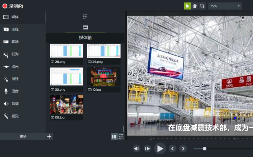
Task: Click the plus button to import media
Action: pos(49,136)
